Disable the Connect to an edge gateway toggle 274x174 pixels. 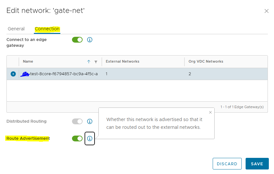click(x=77, y=40)
